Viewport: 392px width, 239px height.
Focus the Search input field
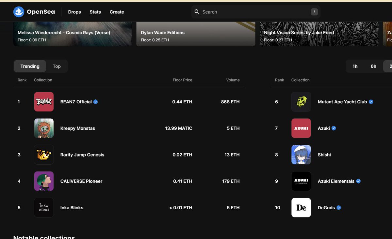pyautogui.click(x=255, y=12)
